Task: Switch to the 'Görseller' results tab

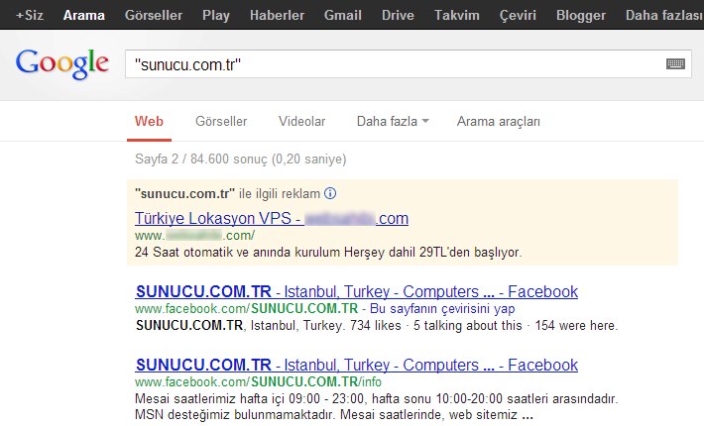Action: tap(221, 121)
